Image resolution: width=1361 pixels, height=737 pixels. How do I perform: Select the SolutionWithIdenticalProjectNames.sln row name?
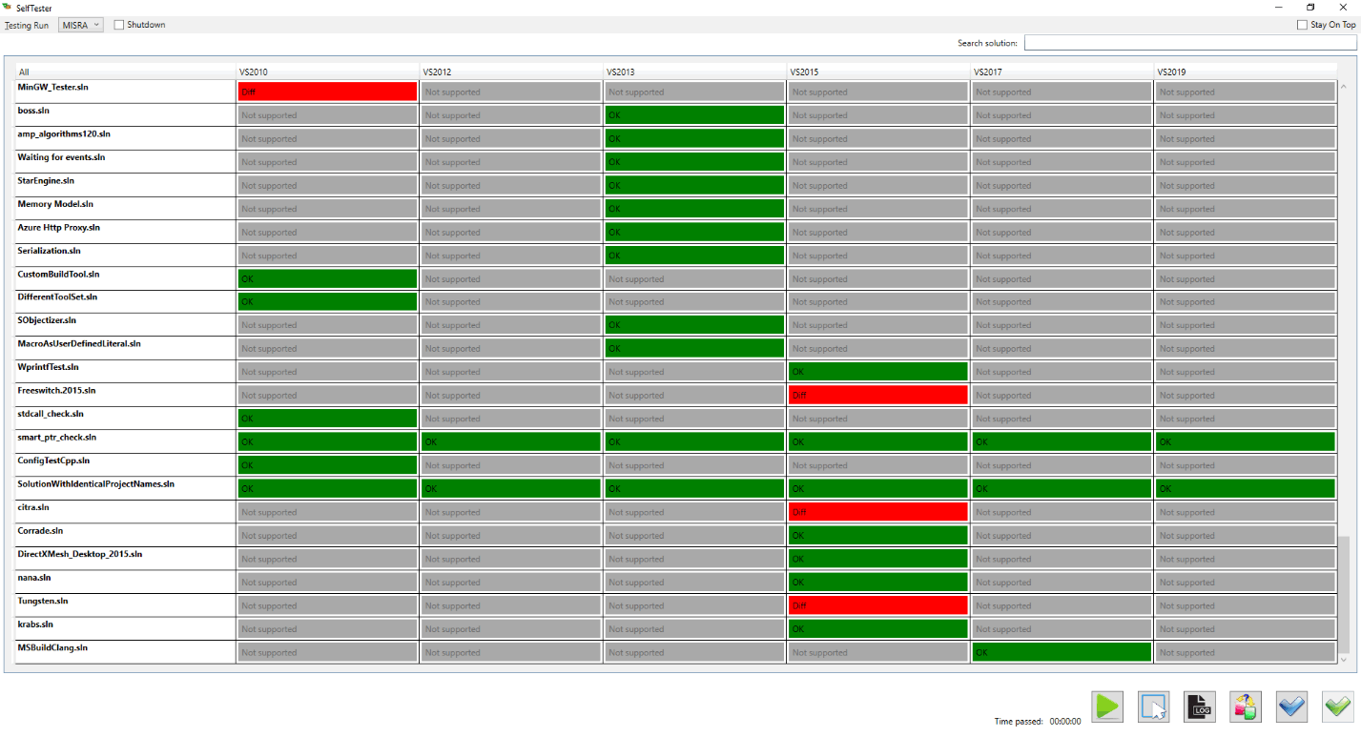pos(96,483)
